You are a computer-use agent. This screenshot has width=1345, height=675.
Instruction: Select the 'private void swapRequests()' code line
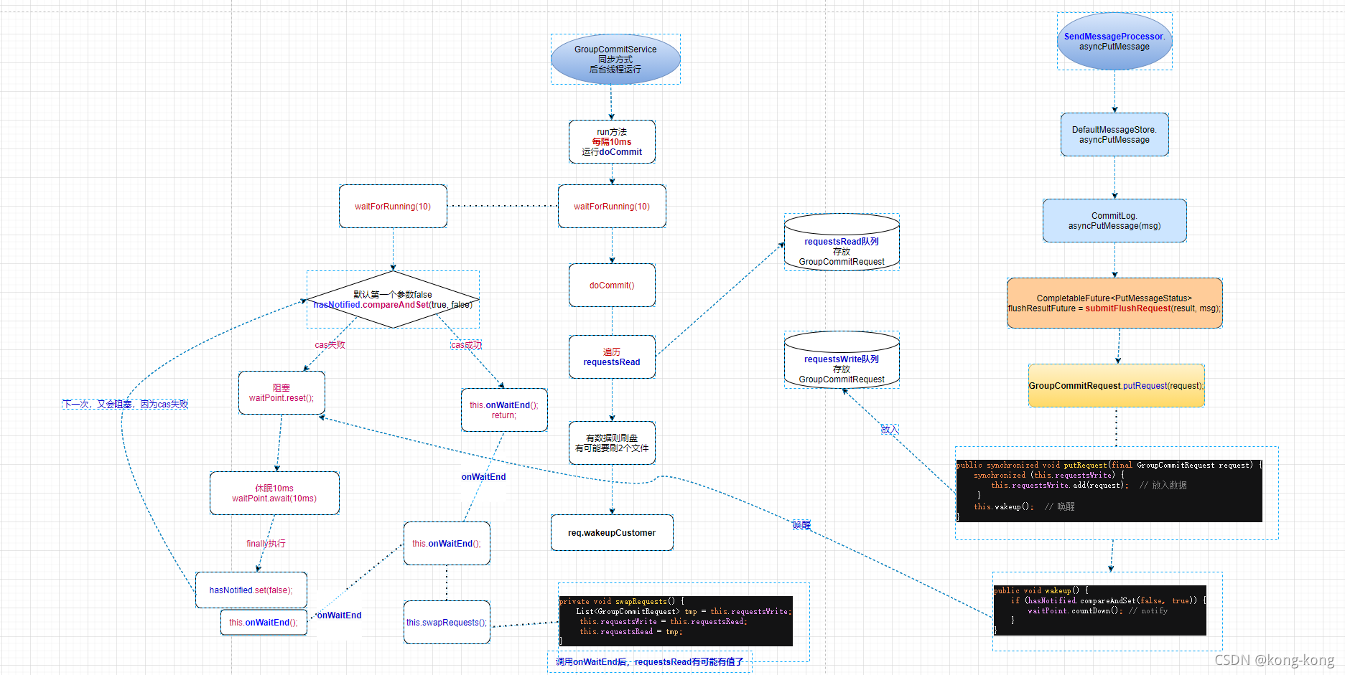pos(622,601)
